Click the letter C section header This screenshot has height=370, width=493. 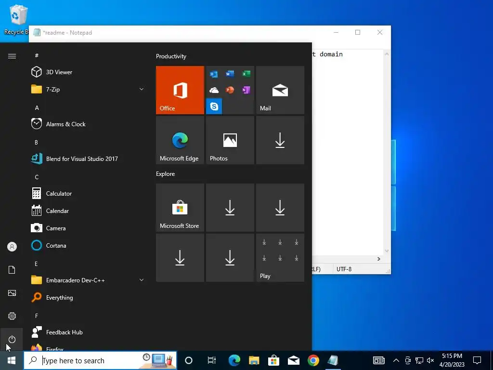(x=37, y=177)
